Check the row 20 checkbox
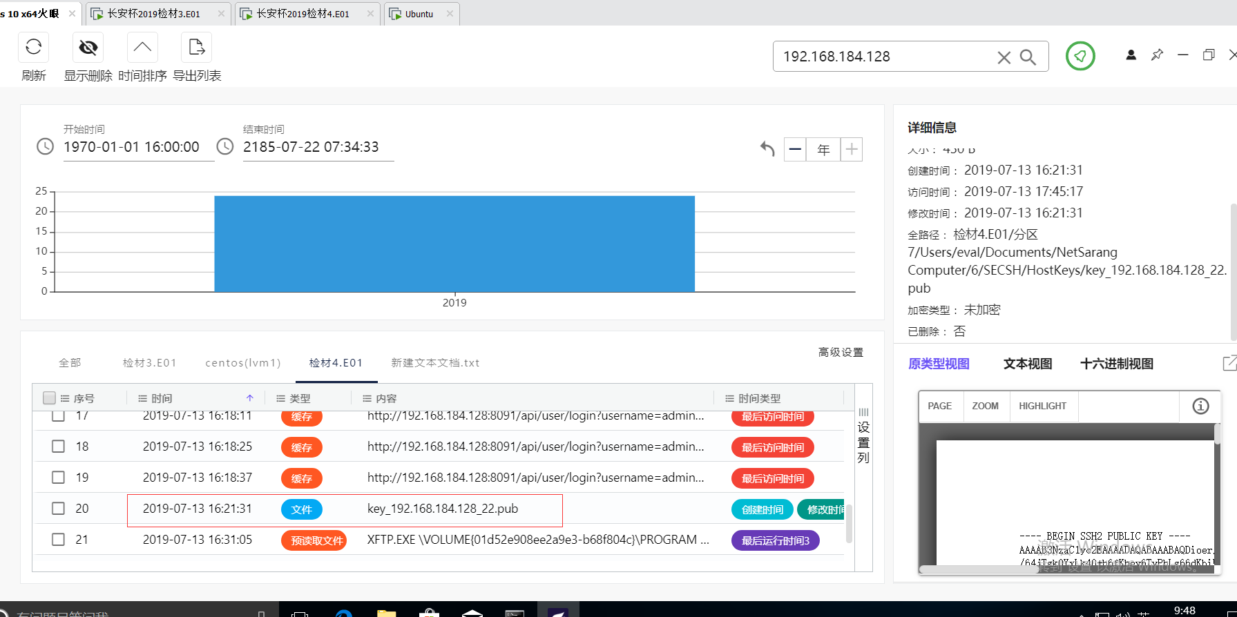The height and width of the screenshot is (617, 1237). coord(58,509)
